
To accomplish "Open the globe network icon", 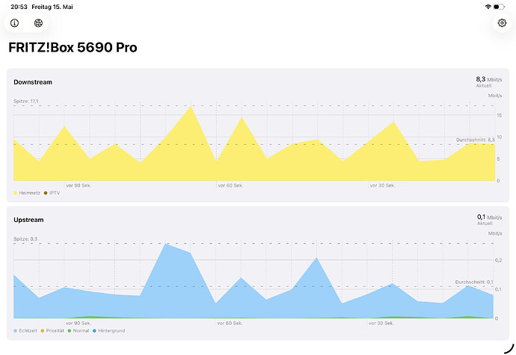I will pyautogui.click(x=38, y=23).
